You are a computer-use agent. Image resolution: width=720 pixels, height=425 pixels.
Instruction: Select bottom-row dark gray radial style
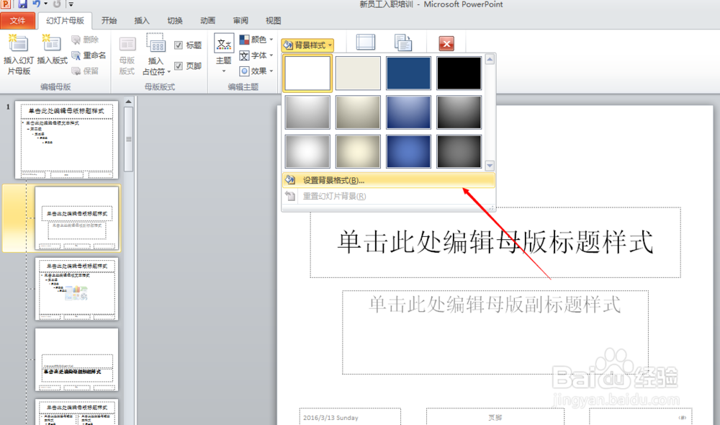pyautogui.click(x=459, y=151)
